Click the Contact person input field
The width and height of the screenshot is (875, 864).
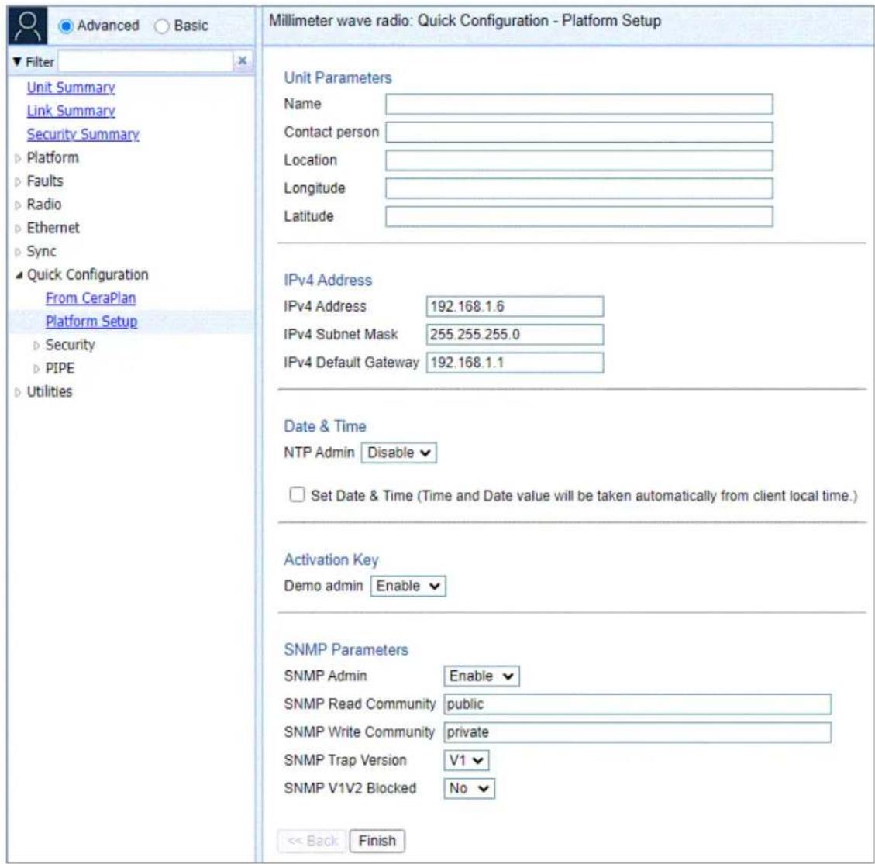[x=579, y=133]
